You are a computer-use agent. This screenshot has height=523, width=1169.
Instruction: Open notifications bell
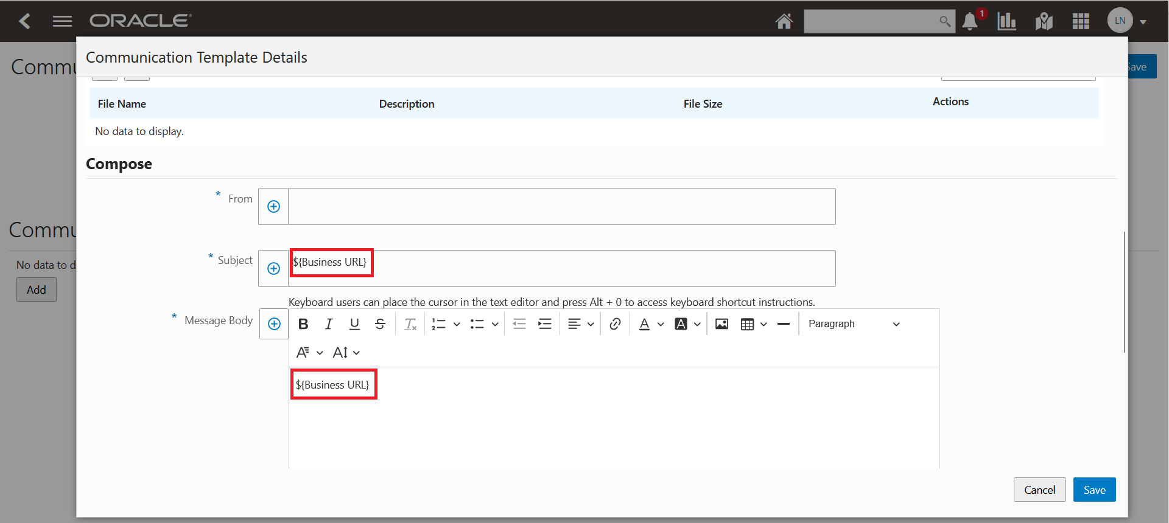(x=971, y=21)
